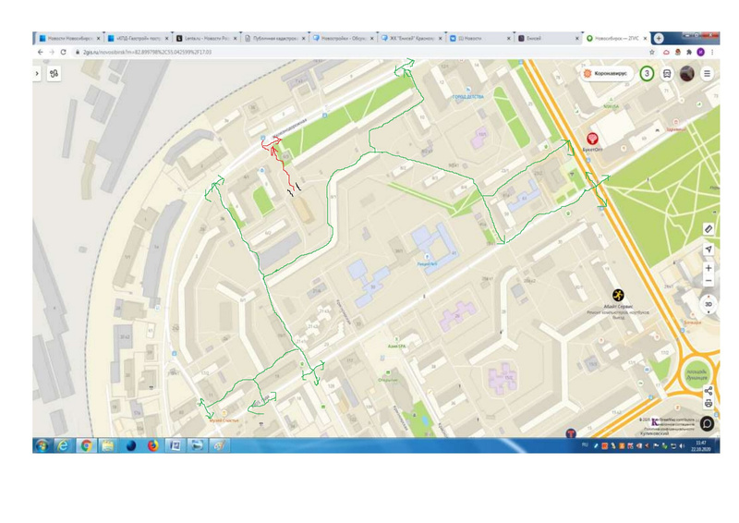
Task: Open the 2GIS hamburger menu
Action: 707,74
